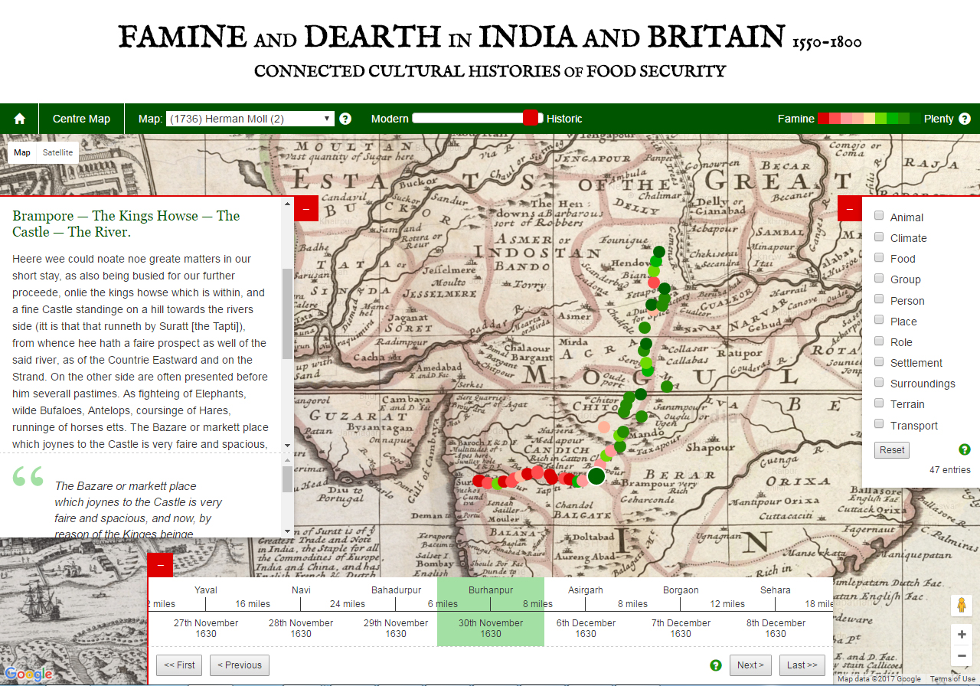Viewport: 980px width, 686px height.
Task: Open help icon next to Plenty legend
Action: point(965,119)
